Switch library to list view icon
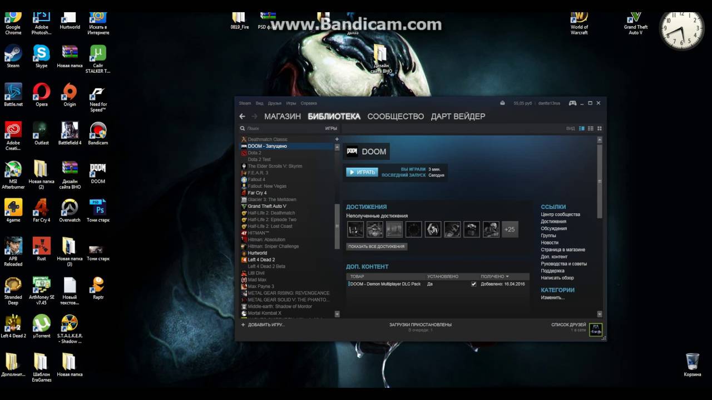The height and width of the screenshot is (400, 712). 591,128
